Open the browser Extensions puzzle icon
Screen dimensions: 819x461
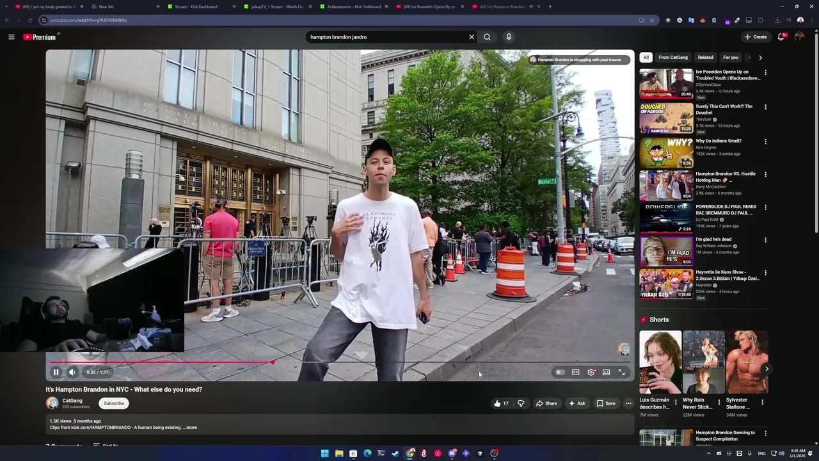760,20
